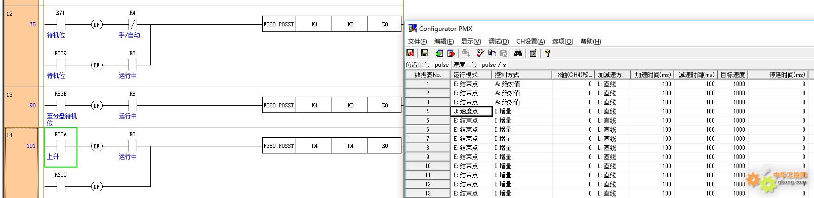Click the floppy disk save icon

coord(425,53)
